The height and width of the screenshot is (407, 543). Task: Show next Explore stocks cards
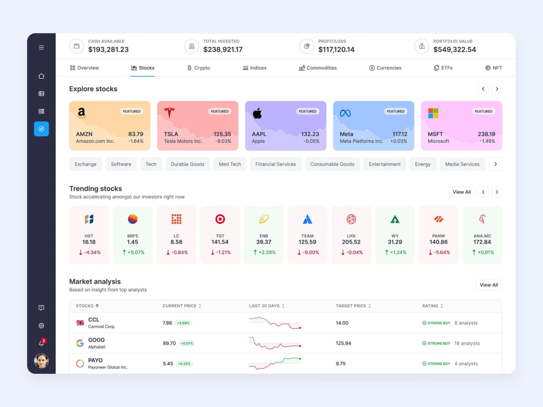pyautogui.click(x=497, y=89)
